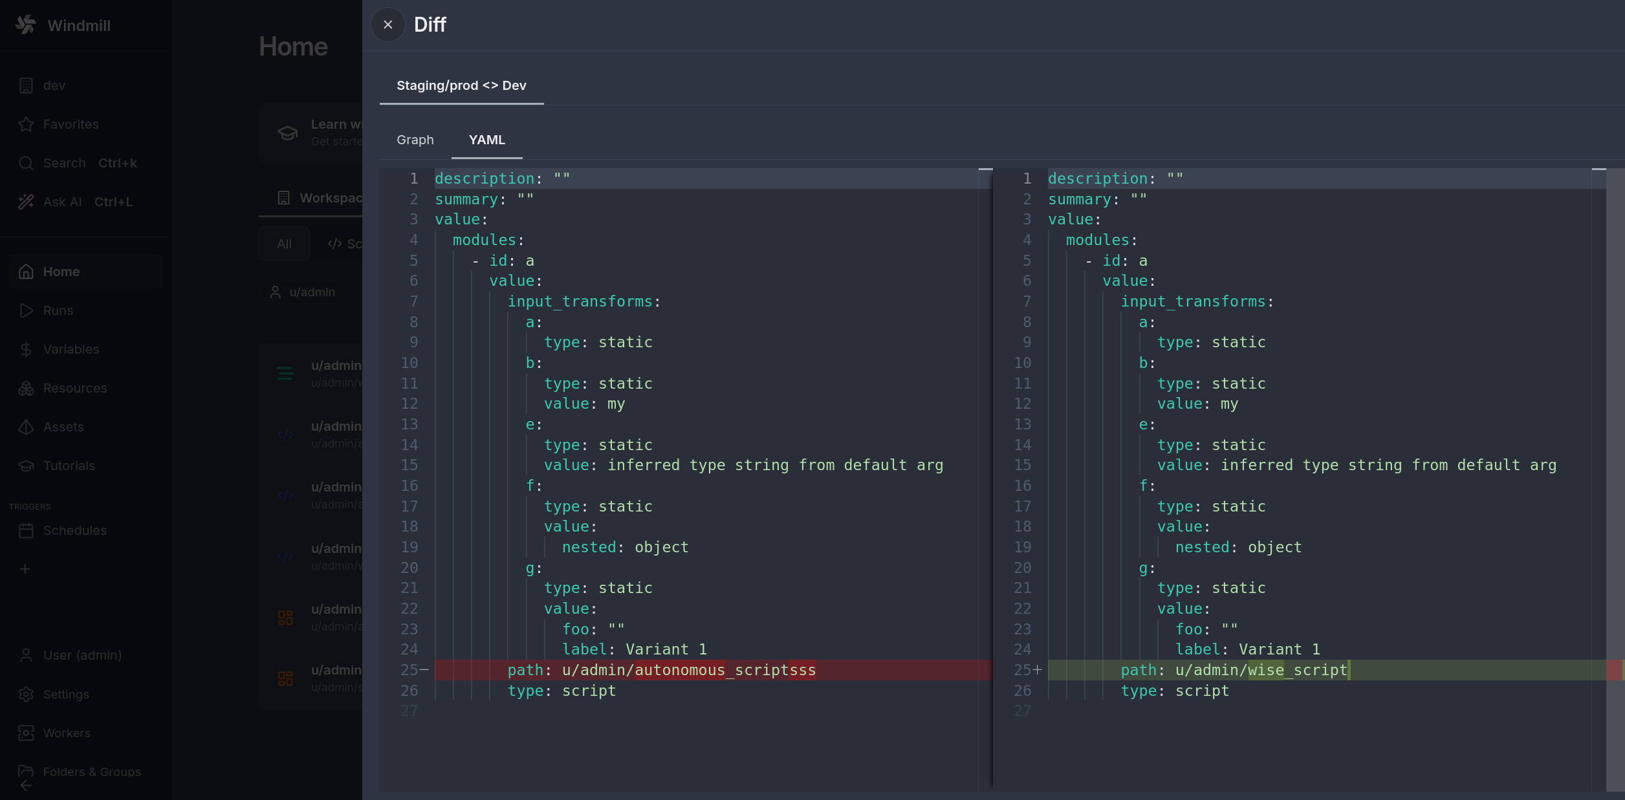The height and width of the screenshot is (800, 1625).
Task: Click the Windmill logo icon
Action: pos(26,25)
